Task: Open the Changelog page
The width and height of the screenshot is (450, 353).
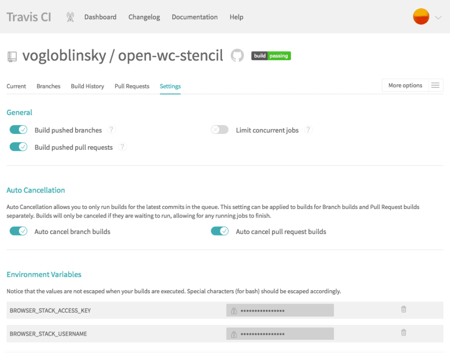Action: [144, 17]
